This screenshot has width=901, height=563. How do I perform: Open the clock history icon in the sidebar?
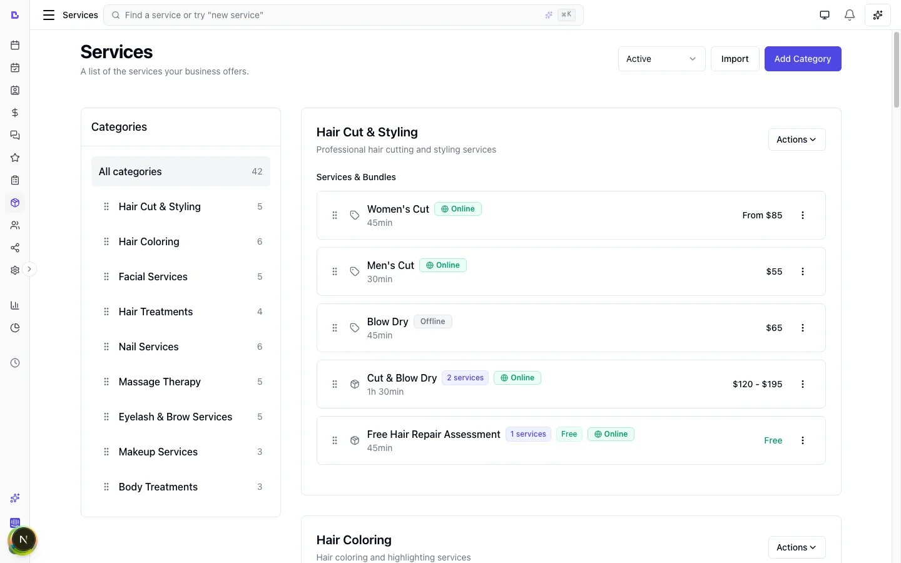click(x=15, y=363)
